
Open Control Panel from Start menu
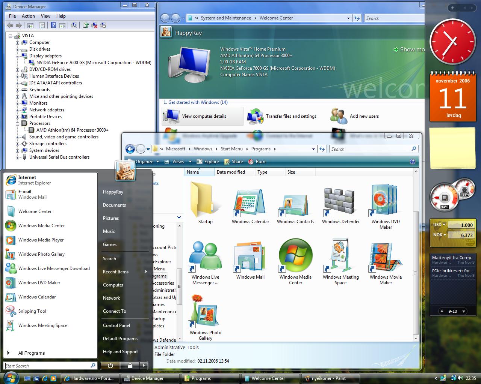coord(116,325)
